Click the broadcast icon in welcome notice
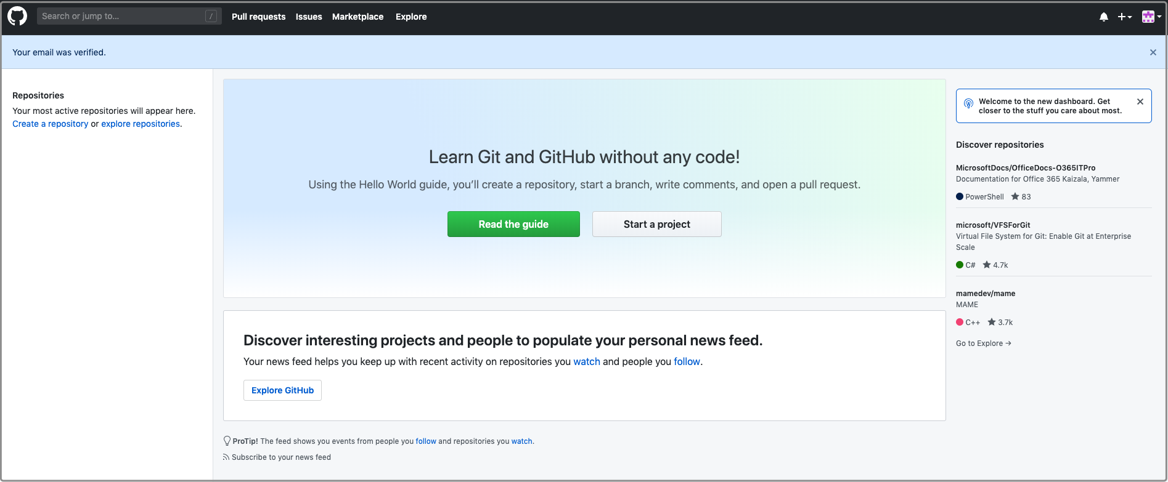 click(968, 103)
